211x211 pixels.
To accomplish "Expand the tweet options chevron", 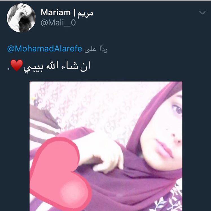I will [202, 13].
